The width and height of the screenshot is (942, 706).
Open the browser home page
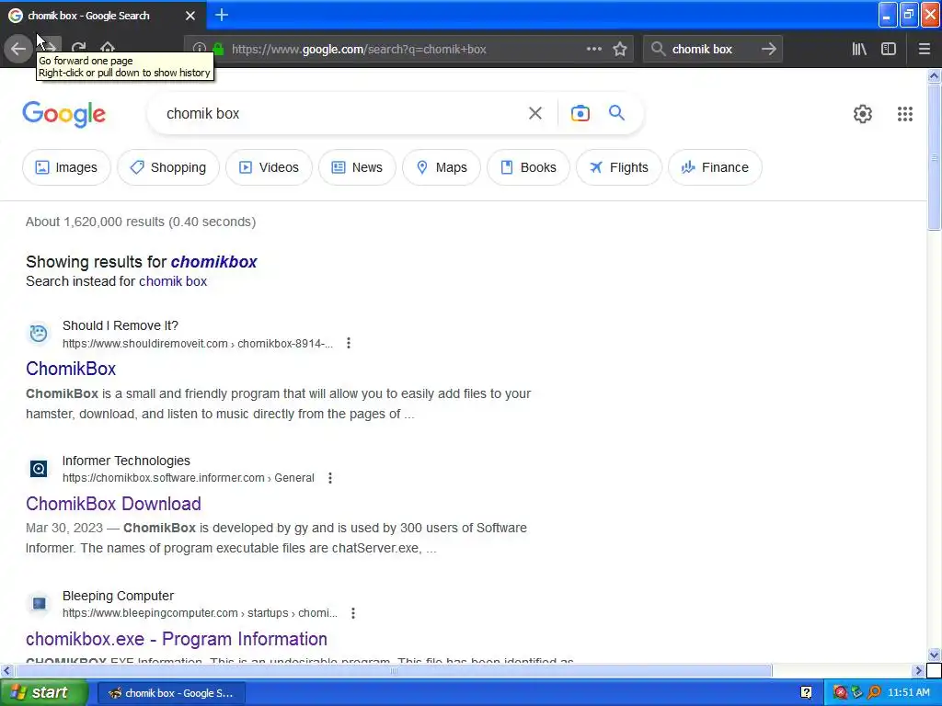[x=108, y=48]
